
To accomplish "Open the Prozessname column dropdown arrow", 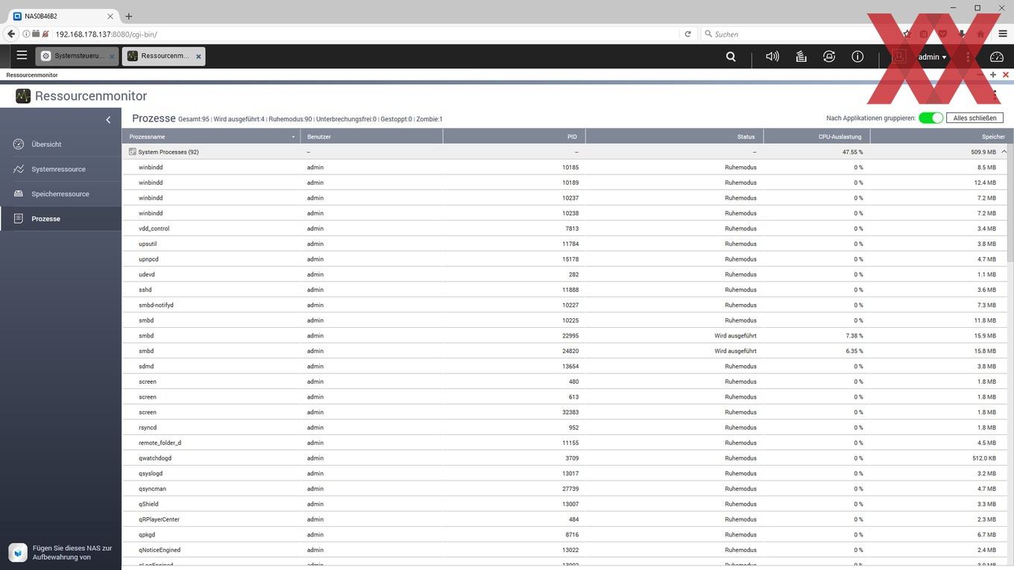I will coord(293,137).
